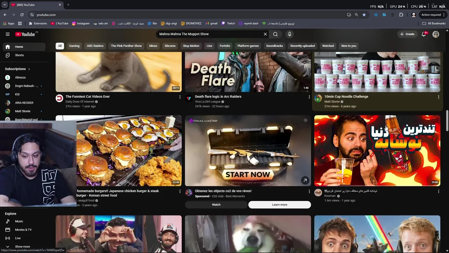Viewport: 449px width, 253px height.
Task: Click Watch on the sponsored ad
Action: (216, 205)
